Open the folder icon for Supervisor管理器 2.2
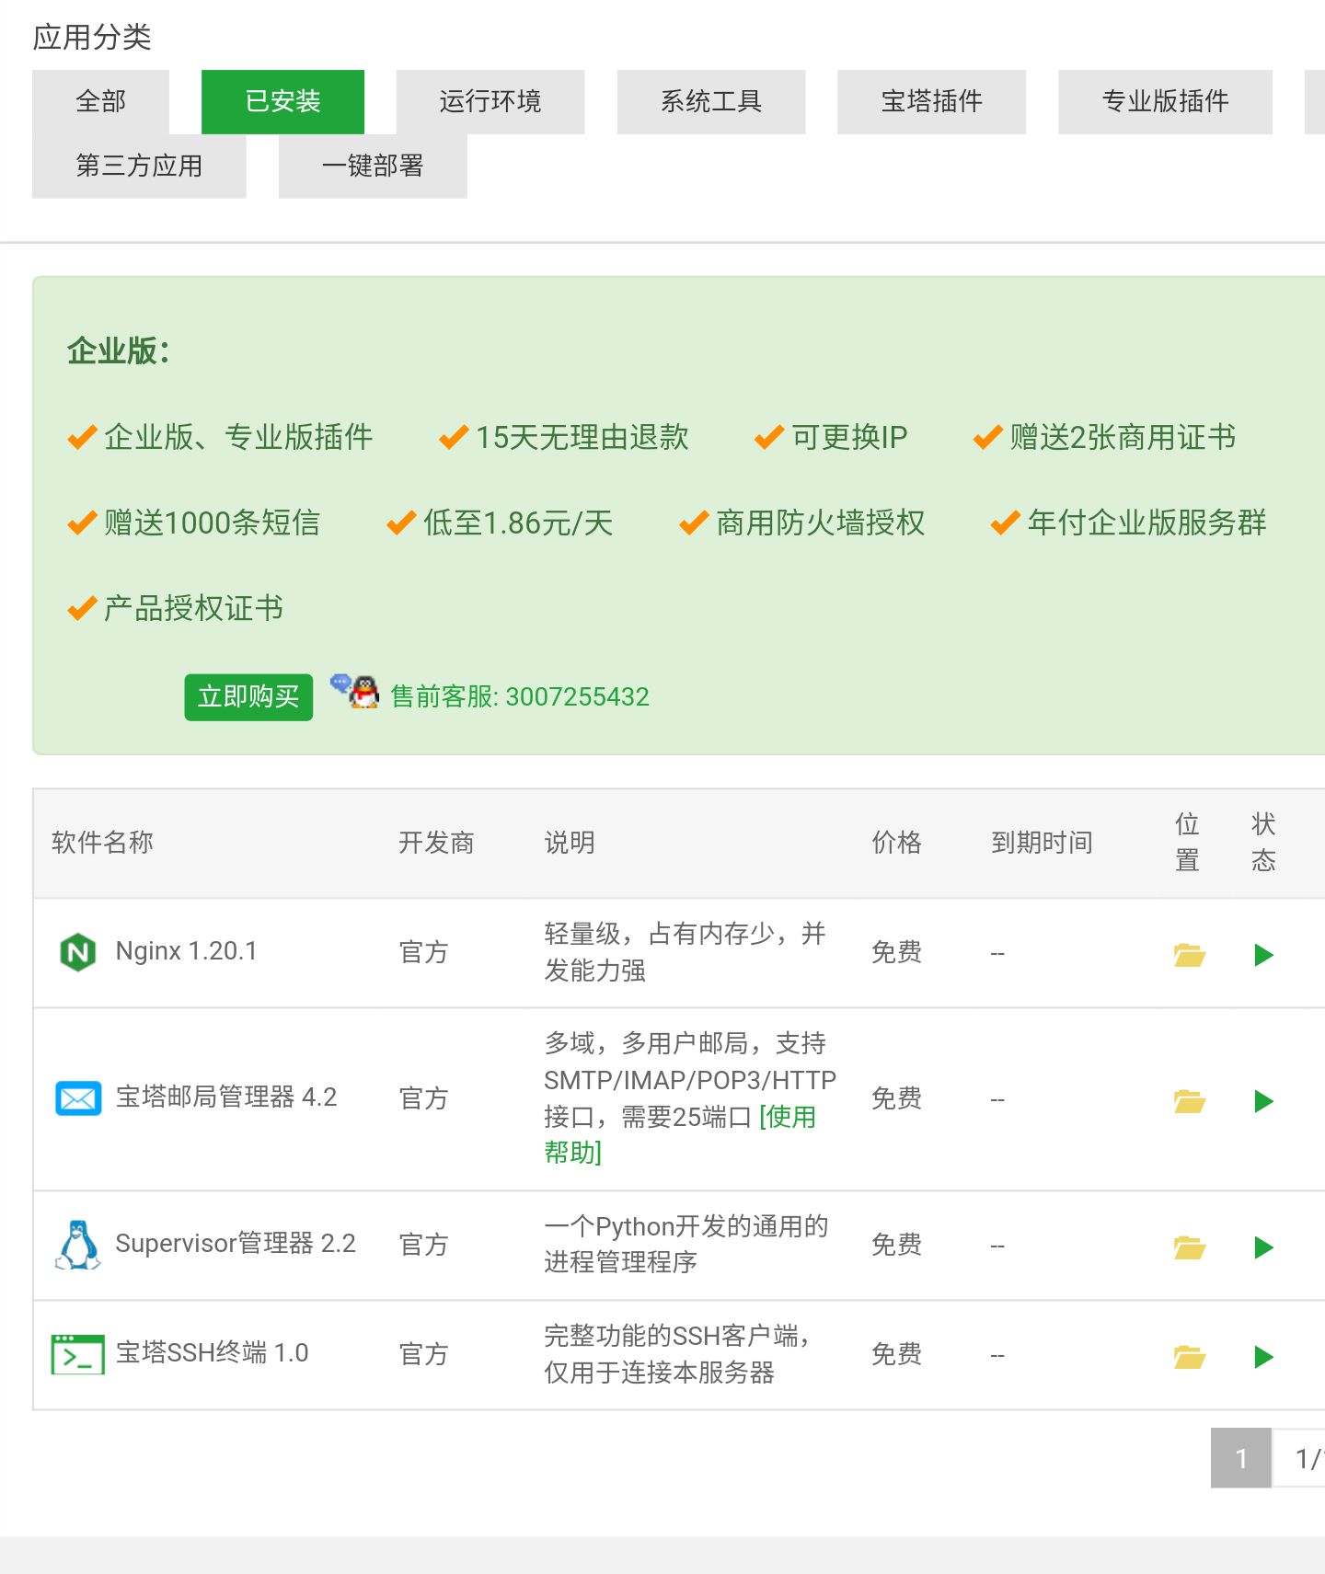1325x1574 pixels. click(1189, 1247)
